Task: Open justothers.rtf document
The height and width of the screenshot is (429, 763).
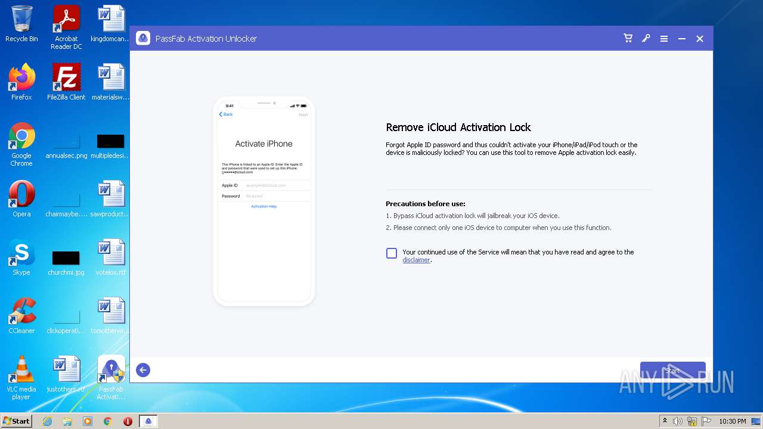Action: pos(66,374)
